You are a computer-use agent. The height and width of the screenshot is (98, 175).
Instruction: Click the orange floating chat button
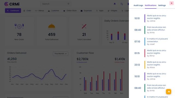168,92
